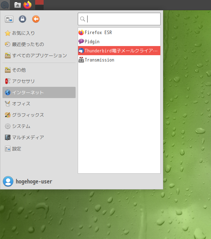Lock the screen with padlock icon
The image size is (211, 239).
23,19
